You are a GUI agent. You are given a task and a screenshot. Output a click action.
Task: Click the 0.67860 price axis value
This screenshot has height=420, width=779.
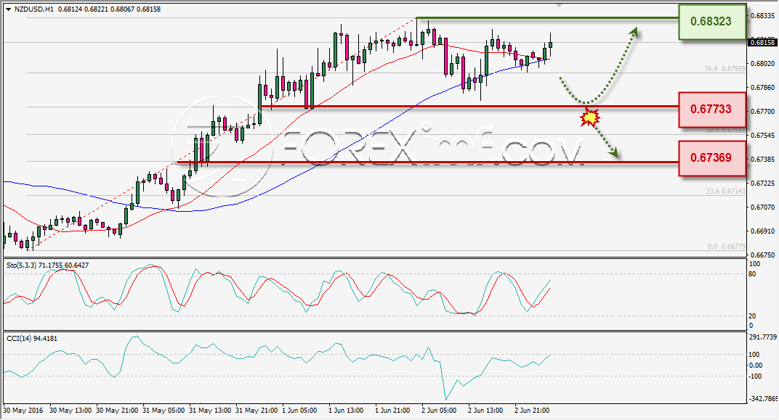click(x=762, y=87)
